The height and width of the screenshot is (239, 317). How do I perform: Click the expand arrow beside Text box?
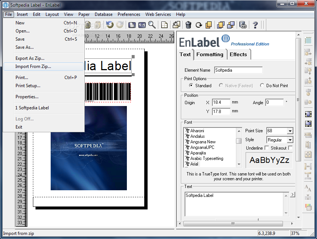point(293,195)
